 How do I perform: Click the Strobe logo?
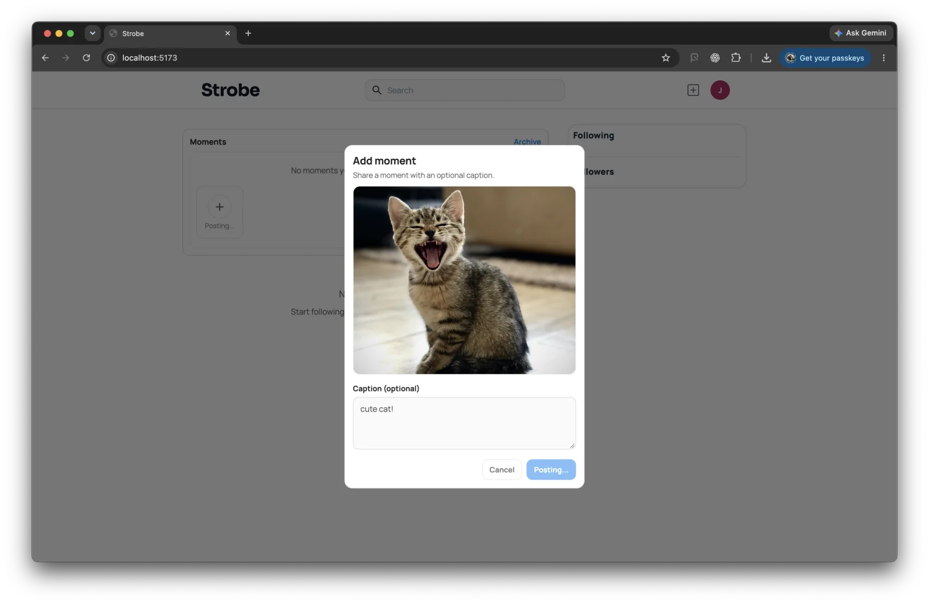point(231,90)
